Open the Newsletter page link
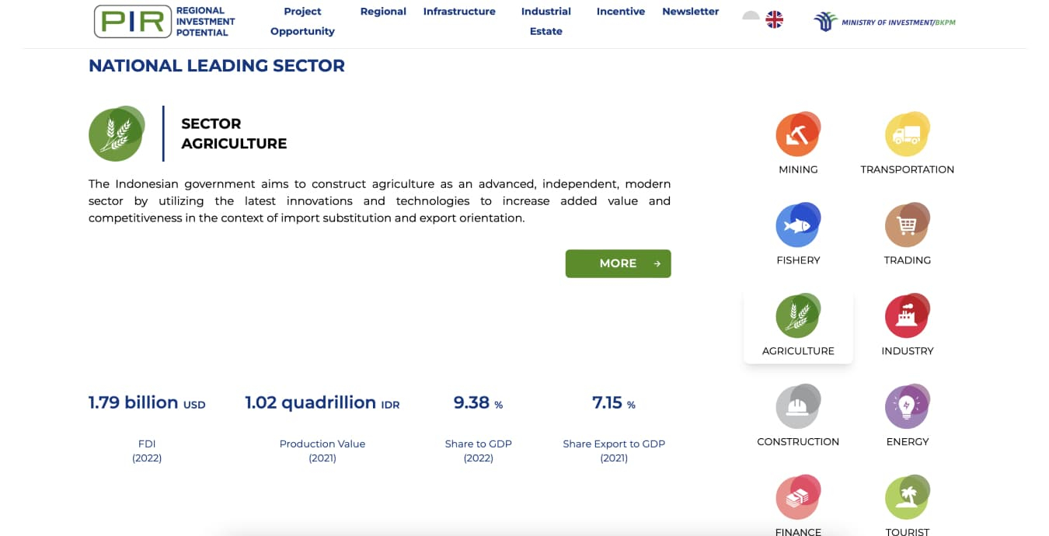The width and height of the screenshot is (1049, 536). (x=690, y=12)
